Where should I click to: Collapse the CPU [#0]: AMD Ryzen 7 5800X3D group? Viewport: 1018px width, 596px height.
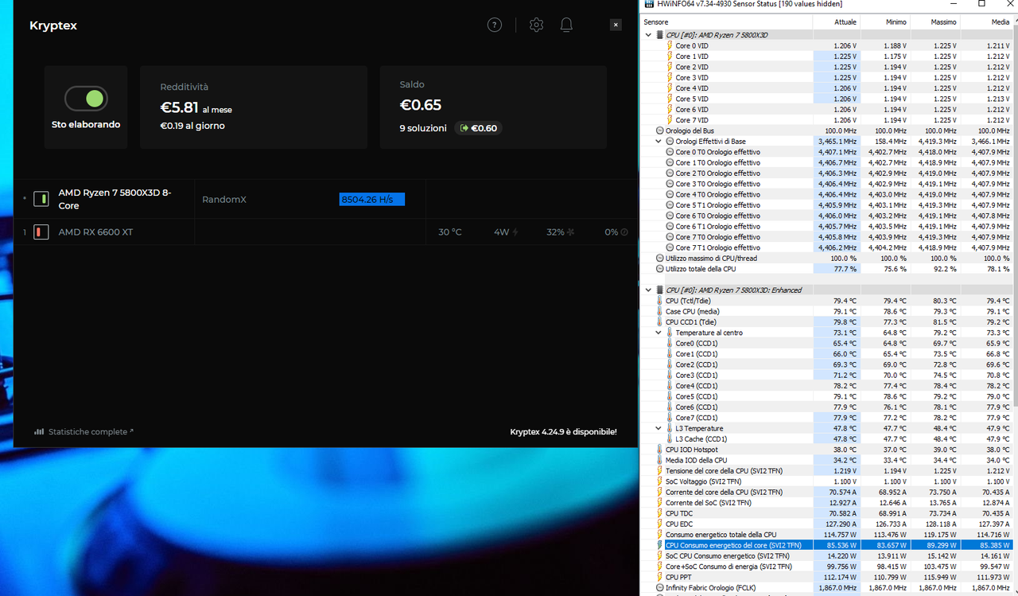(648, 35)
